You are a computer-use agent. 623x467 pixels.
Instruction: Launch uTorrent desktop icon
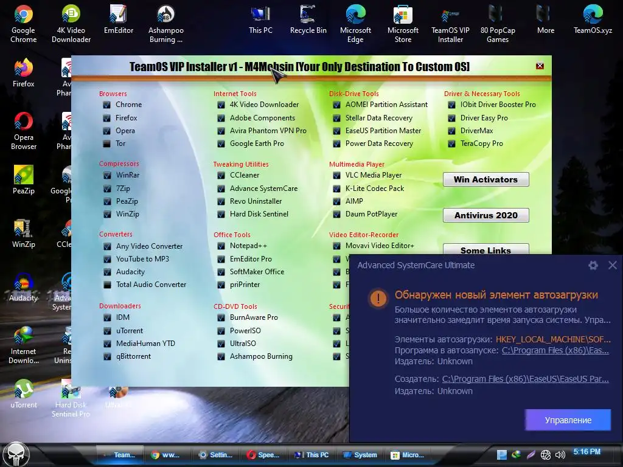tap(24, 394)
